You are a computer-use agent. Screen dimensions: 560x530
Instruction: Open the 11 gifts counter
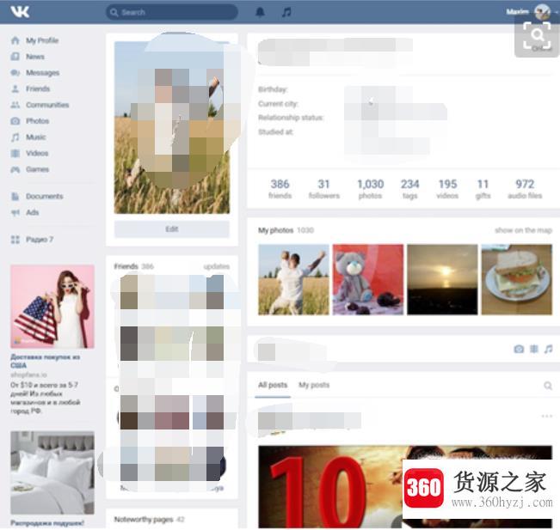483,189
